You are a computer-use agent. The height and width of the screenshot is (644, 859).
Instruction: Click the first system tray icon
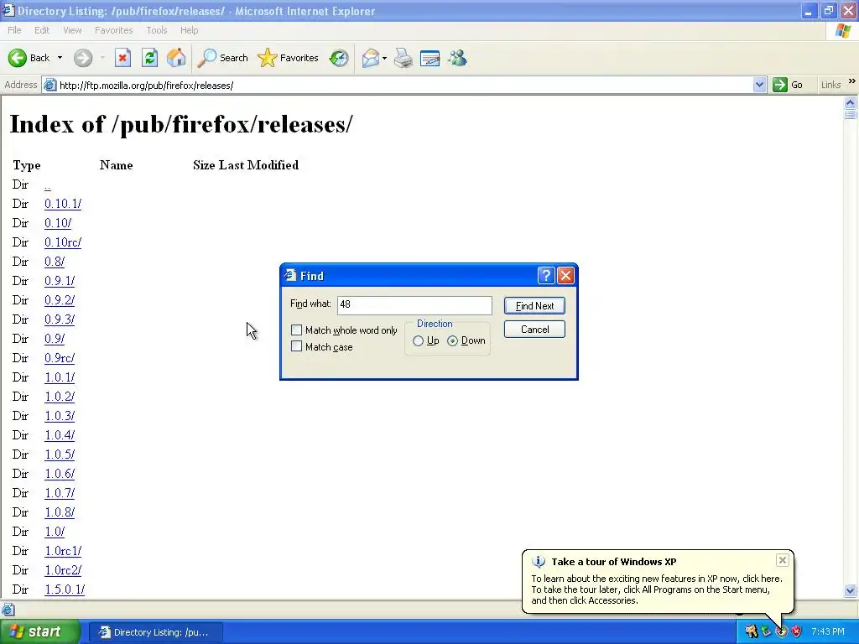(751, 631)
